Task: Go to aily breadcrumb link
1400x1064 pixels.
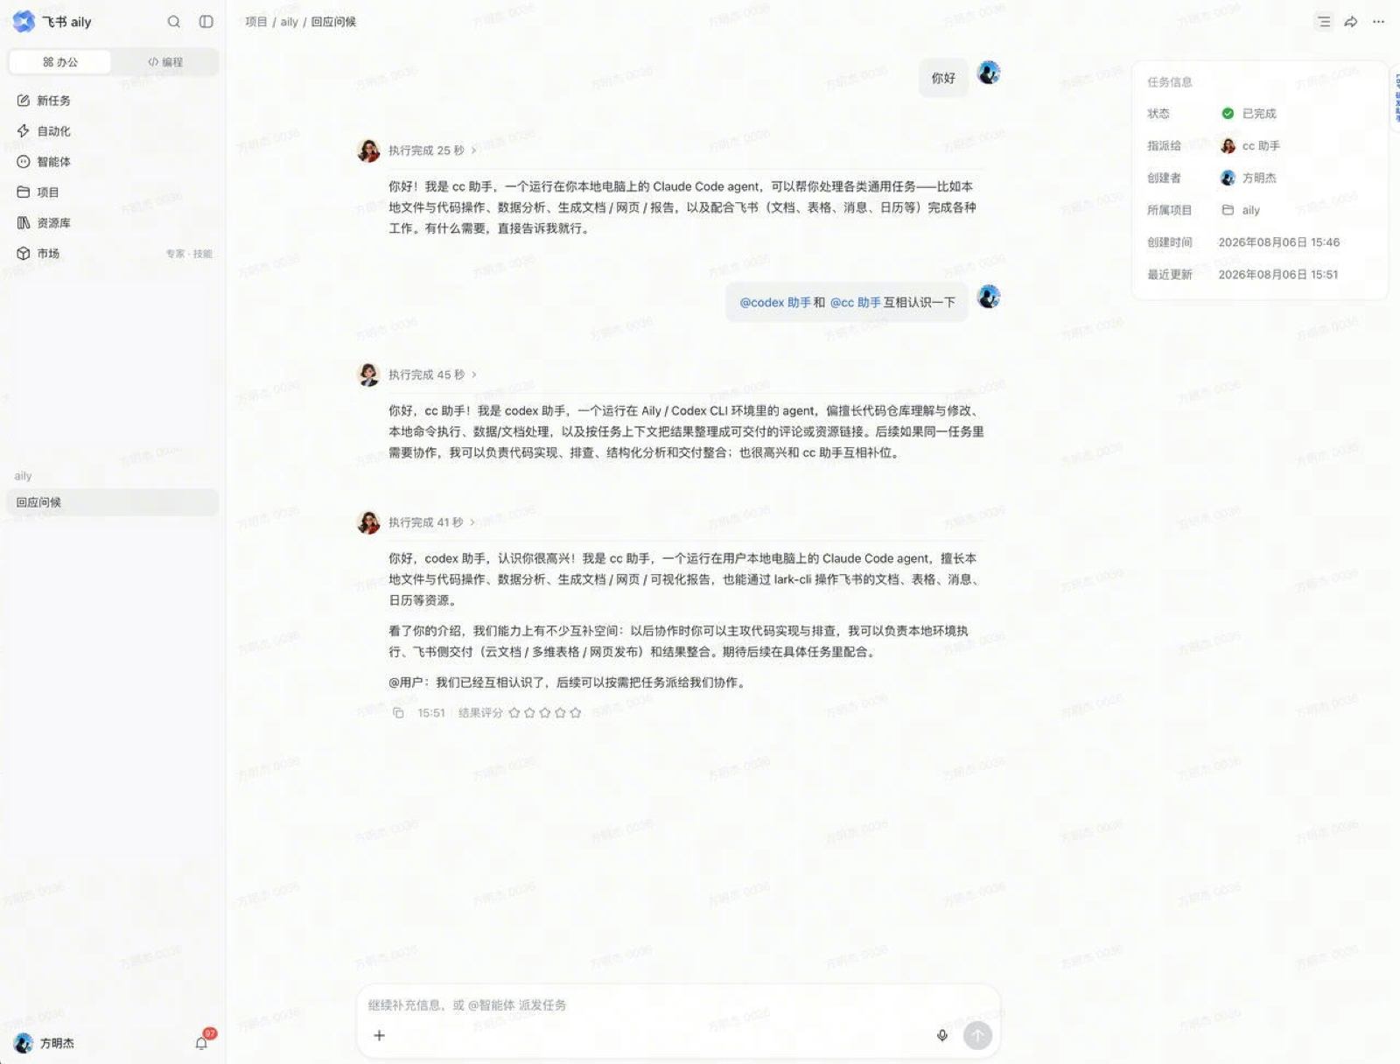Action: pyautogui.click(x=290, y=22)
